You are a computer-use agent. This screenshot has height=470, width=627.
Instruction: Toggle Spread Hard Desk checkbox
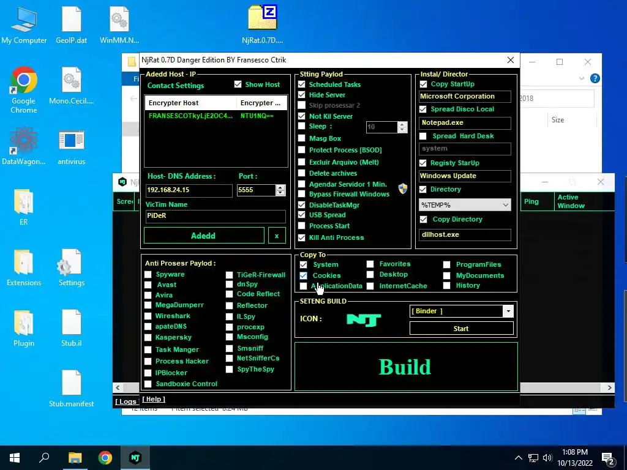pos(423,136)
